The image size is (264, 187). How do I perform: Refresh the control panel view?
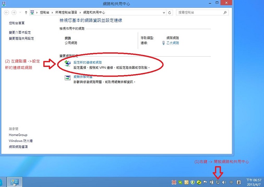169,12
